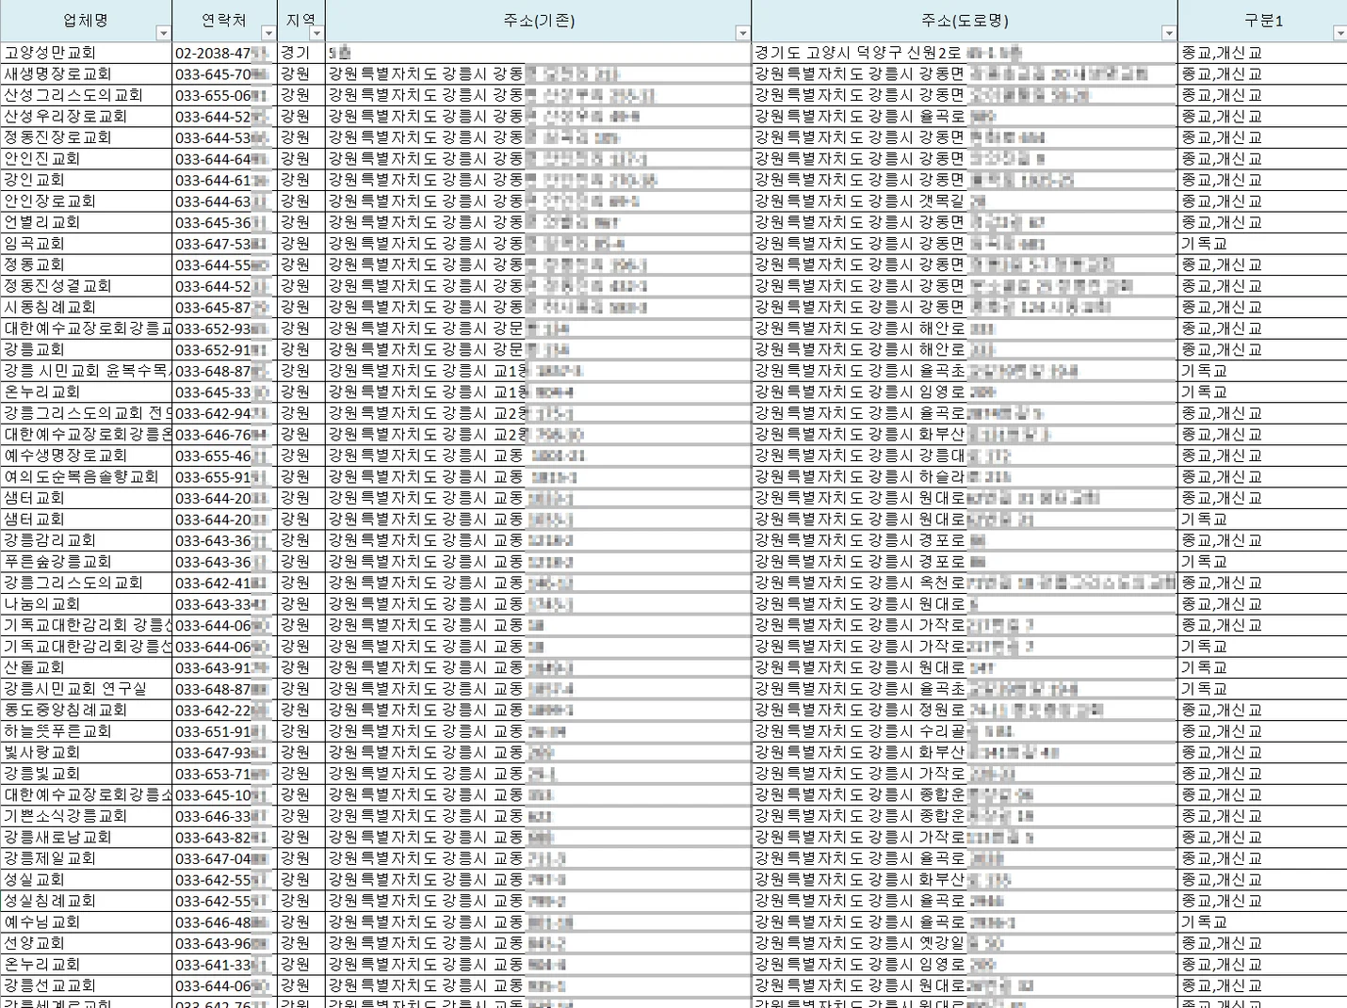Select the 강원 cell in 언별리교회 row

[301, 222]
